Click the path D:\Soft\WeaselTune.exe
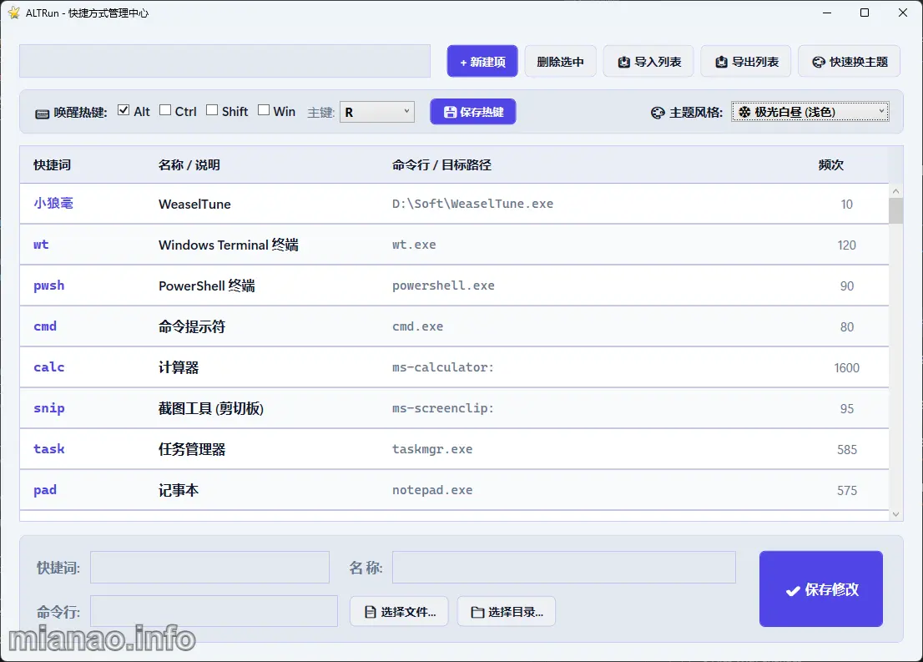The width and height of the screenshot is (923, 662). point(472,204)
